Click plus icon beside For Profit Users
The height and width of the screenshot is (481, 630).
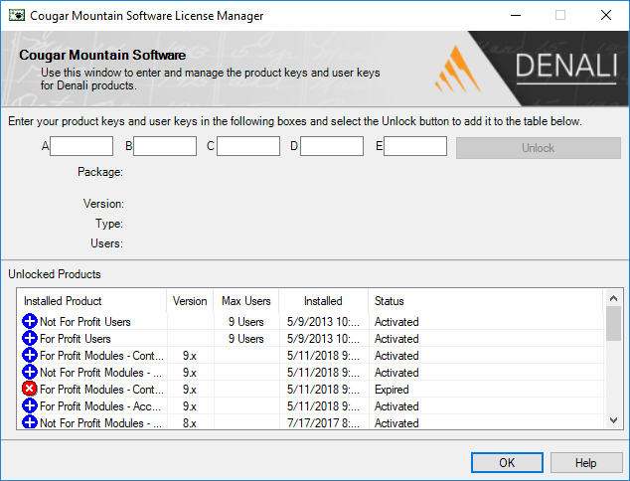pos(30,338)
